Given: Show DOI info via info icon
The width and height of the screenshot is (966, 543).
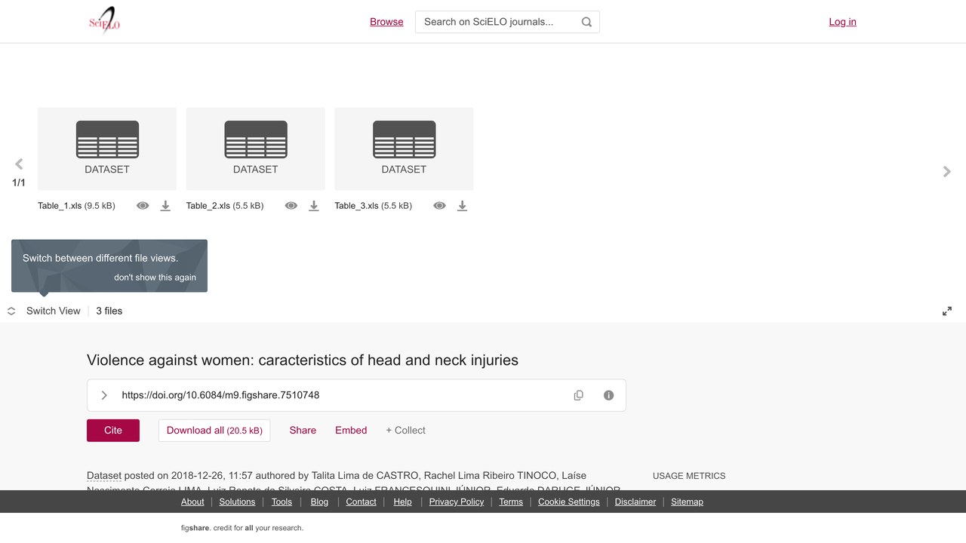Looking at the screenshot, I should coord(609,395).
